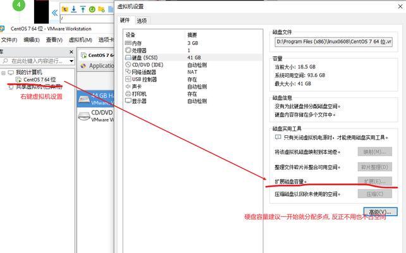Click the printer icon beside 打印机
The width and height of the screenshot is (406, 253).
point(128,94)
